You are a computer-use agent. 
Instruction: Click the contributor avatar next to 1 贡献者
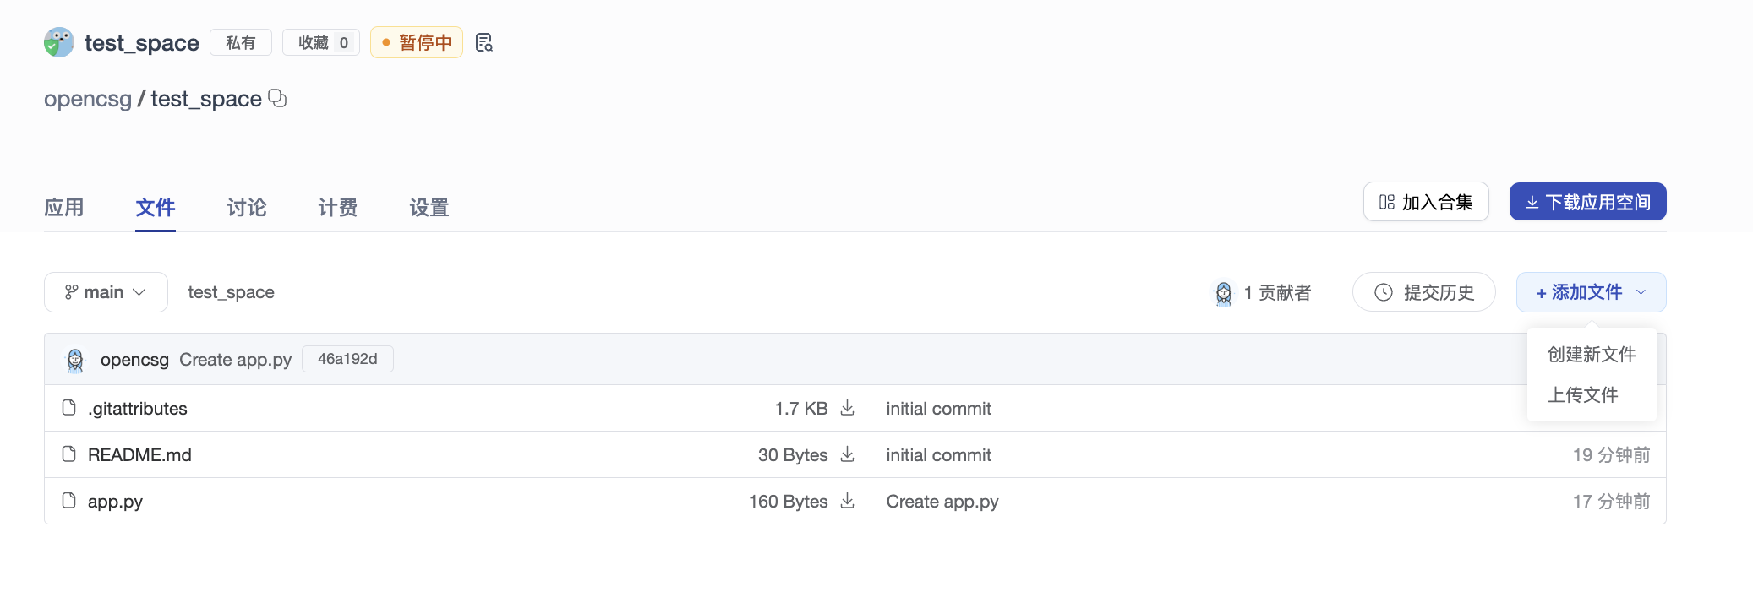[x=1223, y=293]
